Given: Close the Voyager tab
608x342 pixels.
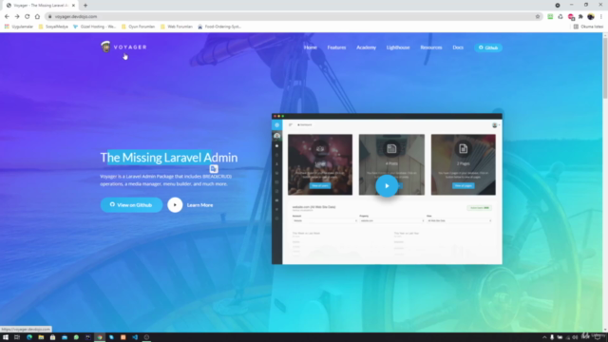Looking at the screenshot, I should tap(73, 6).
